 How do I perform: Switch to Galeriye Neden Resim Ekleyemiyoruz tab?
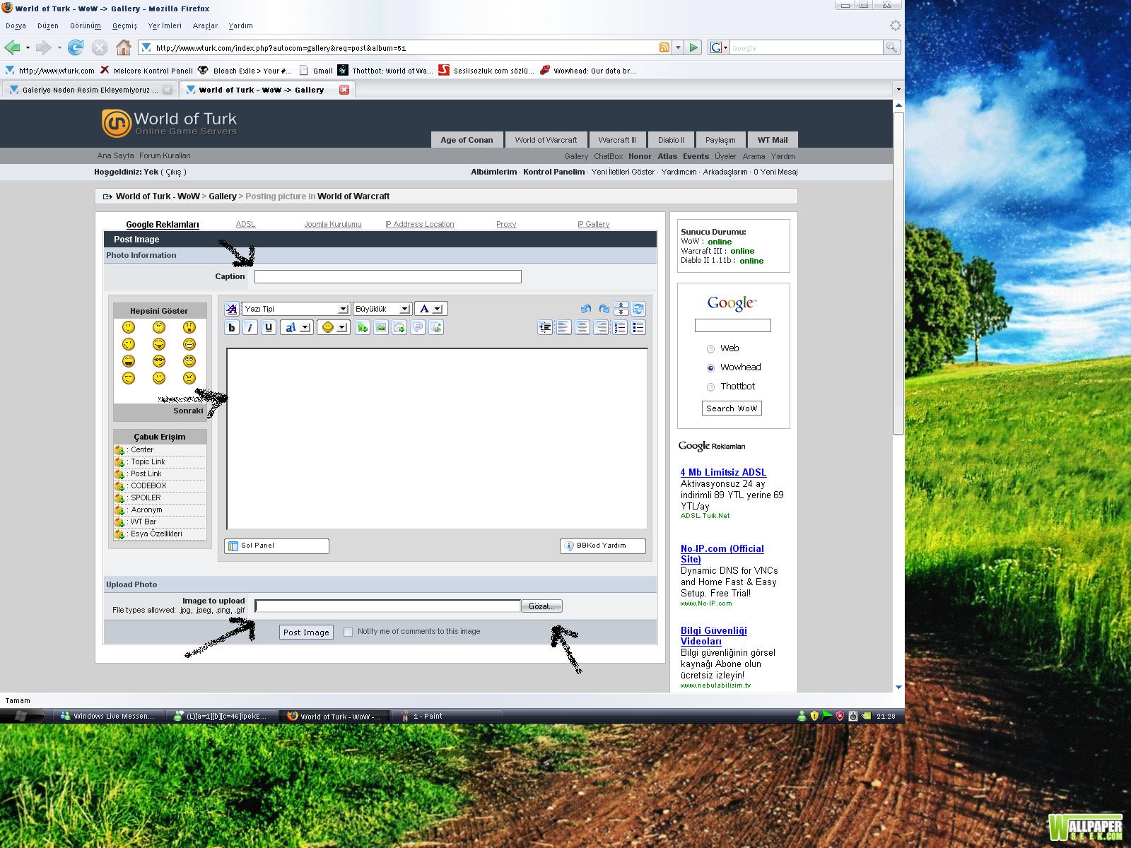pos(90,90)
